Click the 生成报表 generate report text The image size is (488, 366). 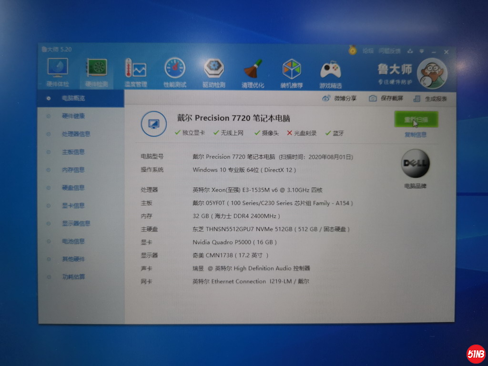436,99
